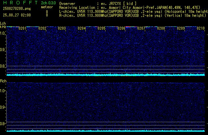The width and height of the screenshot is (208, 135).
Task: Click the 'meteor' counter heading
Action: coord(47,7)
